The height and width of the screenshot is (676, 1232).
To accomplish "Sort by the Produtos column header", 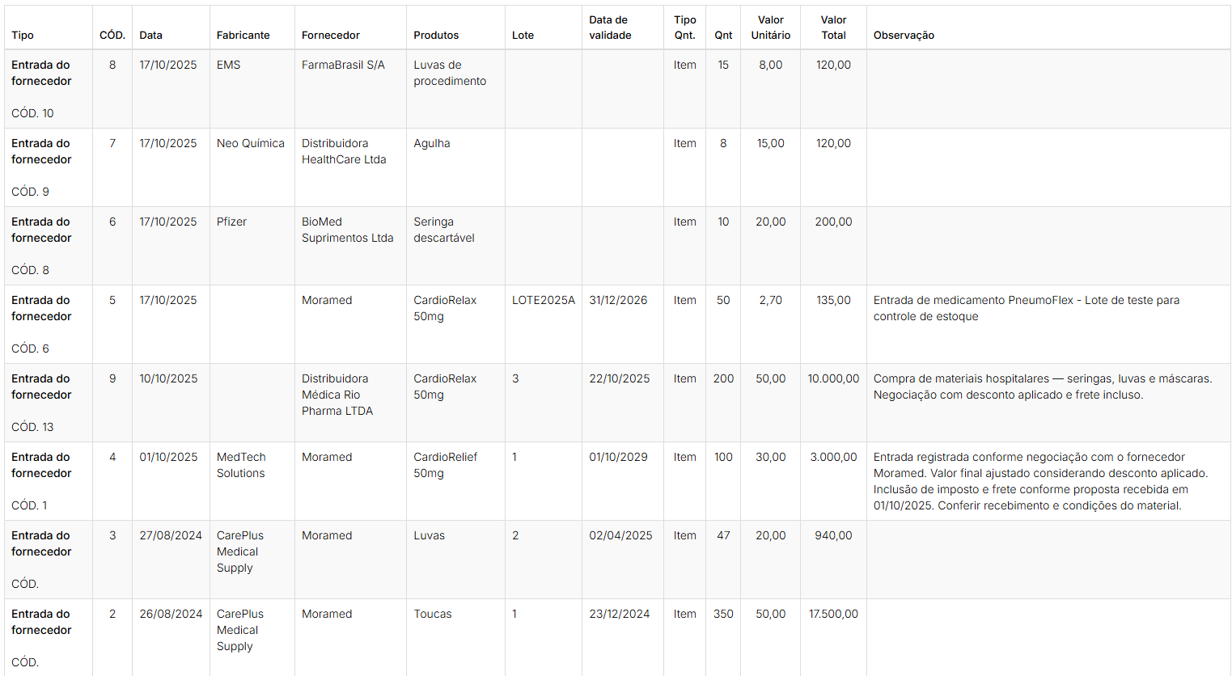I will click(436, 35).
